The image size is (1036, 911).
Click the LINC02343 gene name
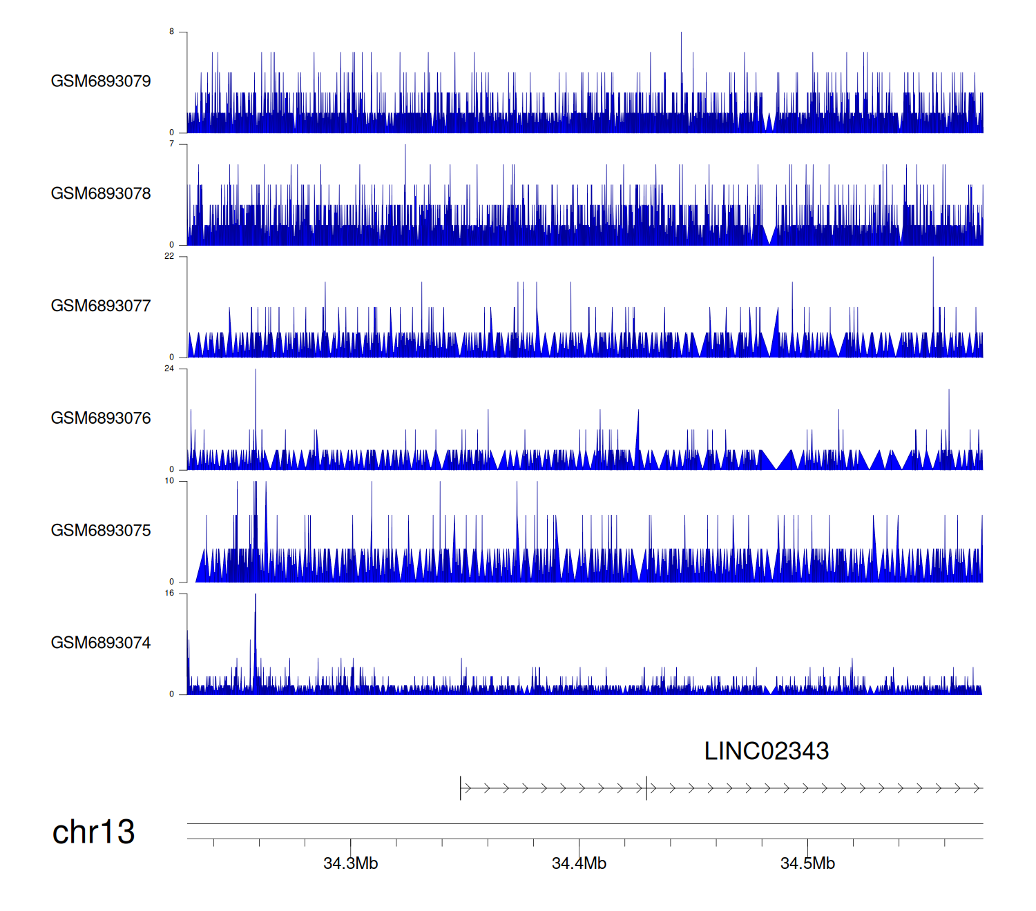pyautogui.click(x=766, y=751)
